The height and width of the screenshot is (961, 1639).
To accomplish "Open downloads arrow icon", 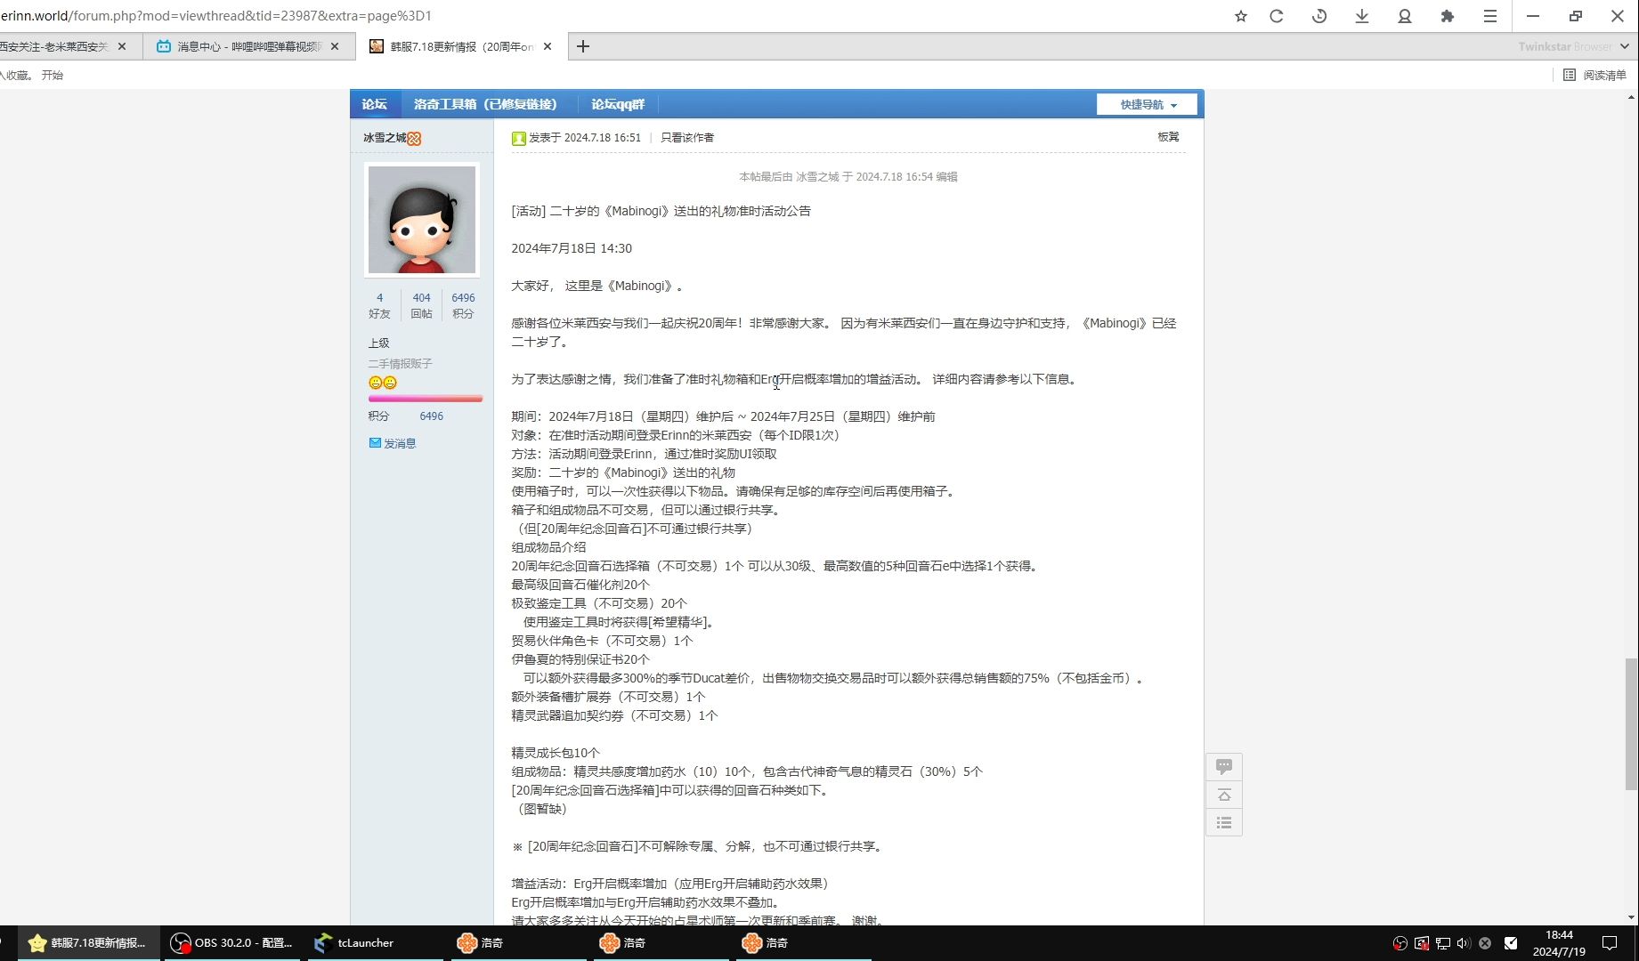I will coord(1362,16).
